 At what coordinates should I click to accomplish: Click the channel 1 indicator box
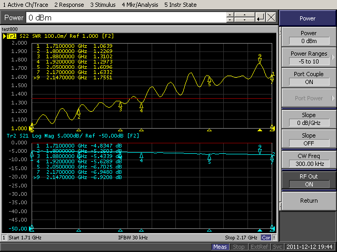(4, 238)
